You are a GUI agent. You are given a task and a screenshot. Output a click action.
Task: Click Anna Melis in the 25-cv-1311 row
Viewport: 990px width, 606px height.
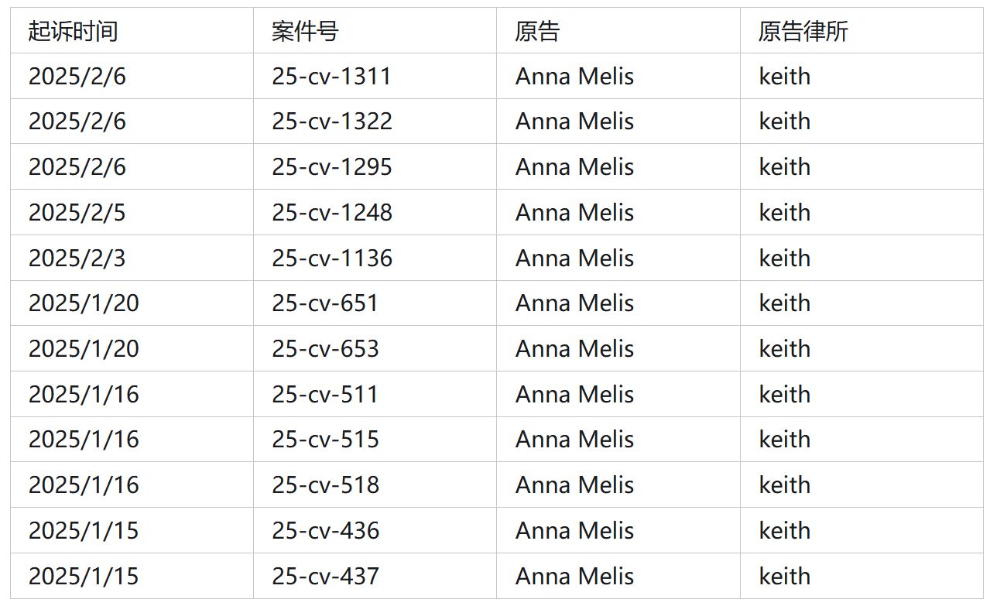tap(574, 77)
